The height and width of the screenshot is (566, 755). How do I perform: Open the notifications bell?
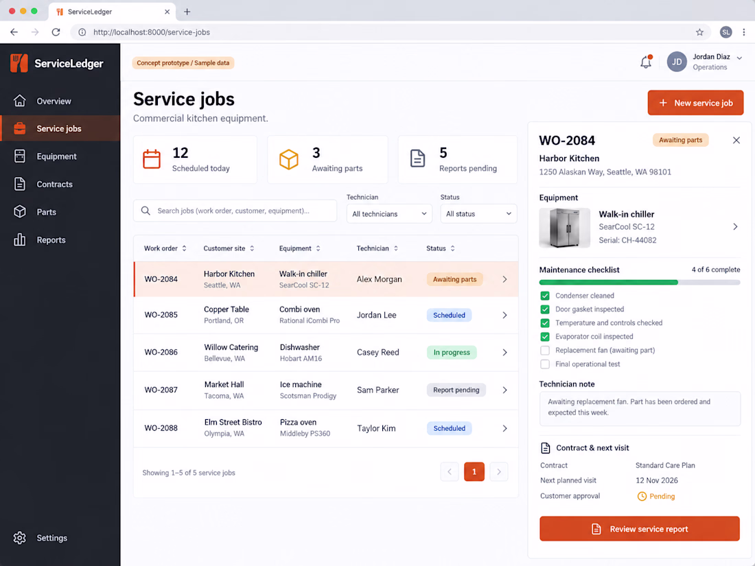[646, 62]
